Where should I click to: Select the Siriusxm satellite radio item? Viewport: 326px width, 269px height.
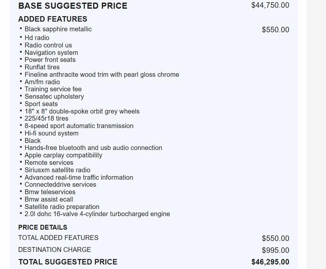57,170
